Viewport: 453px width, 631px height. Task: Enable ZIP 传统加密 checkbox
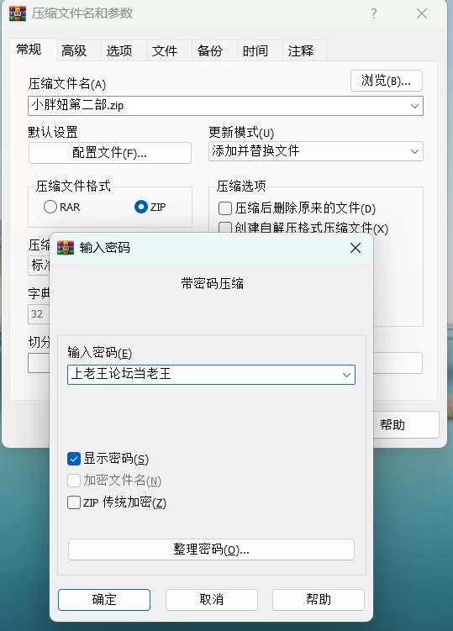coord(74,502)
